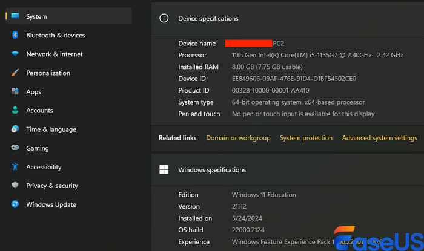
Task: Click the System monitor icon in sidebar
Action: pos(15,16)
